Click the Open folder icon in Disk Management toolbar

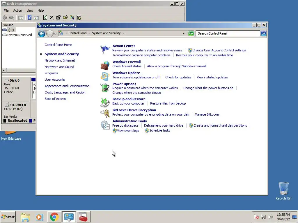click(x=65, y=18)
